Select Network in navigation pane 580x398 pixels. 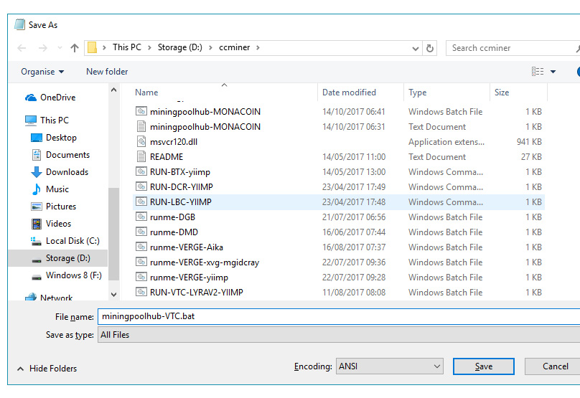coord(49,298)
